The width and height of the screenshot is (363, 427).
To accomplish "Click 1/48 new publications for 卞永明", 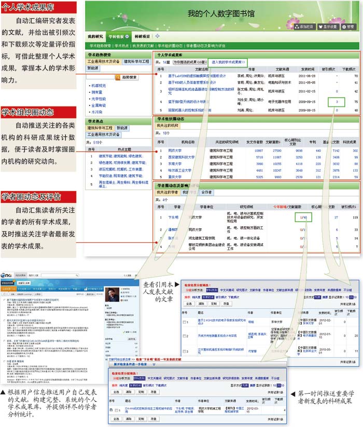I will (303, 217).
